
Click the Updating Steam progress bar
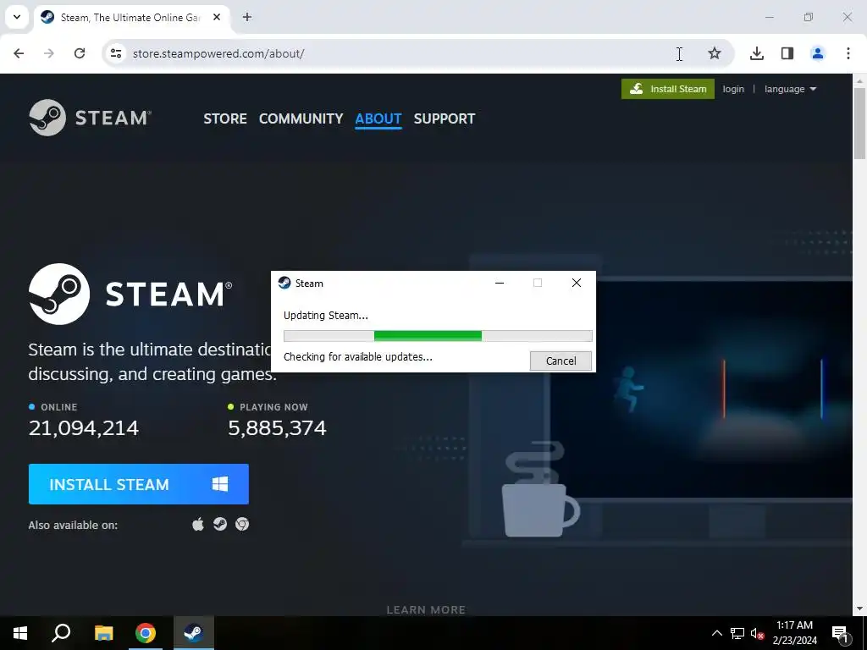click(x=438, y=336)
